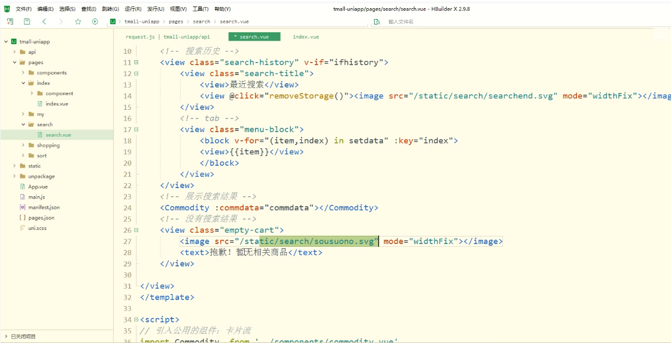This screenshot has height=343, width=671.
Task: Open the 查找(I) menu
Action: click(89, 9)
